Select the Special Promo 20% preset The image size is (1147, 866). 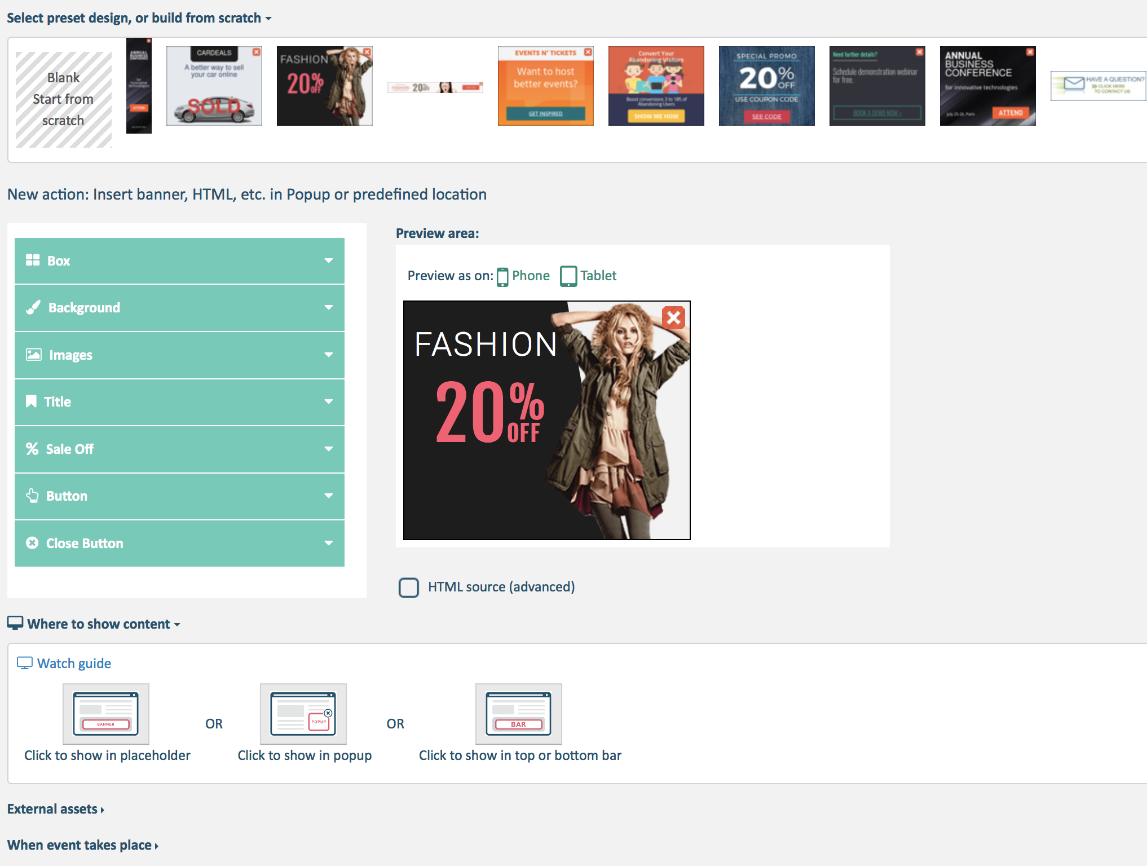coord(766,86)
